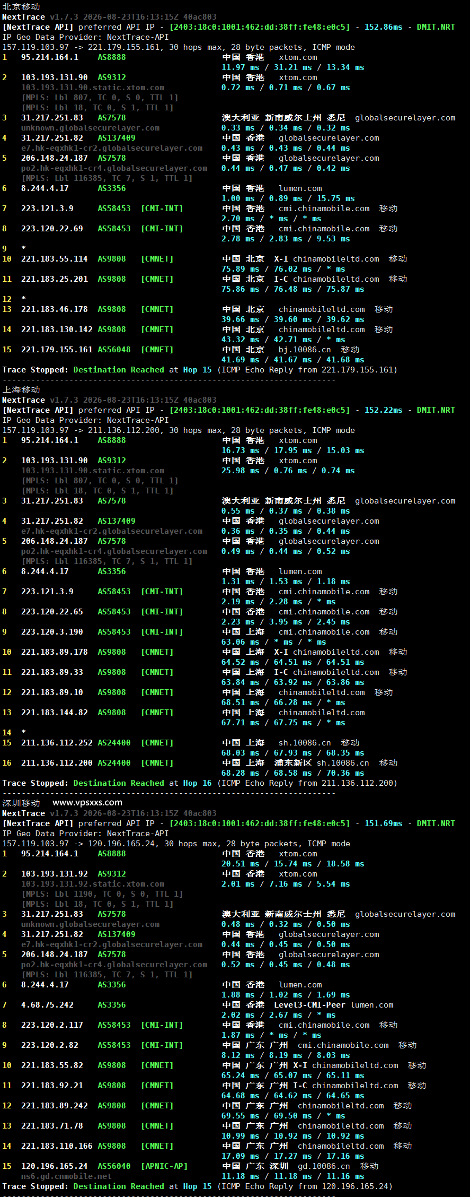
Task: Select hop IP '221.183.55.82'
Action: tap(52, 1065)
